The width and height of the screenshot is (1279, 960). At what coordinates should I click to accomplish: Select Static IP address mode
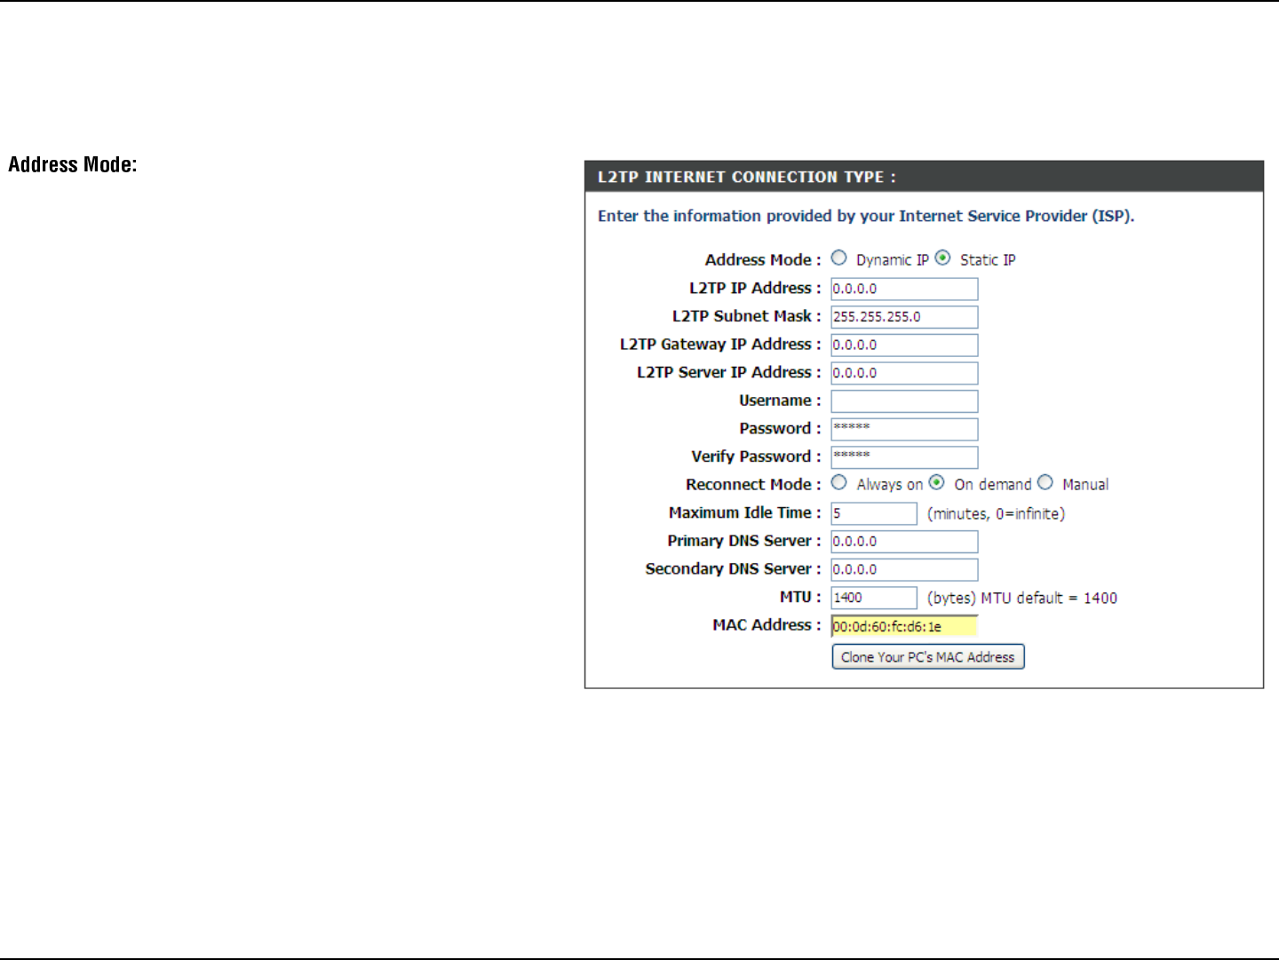(x=942, y=258)
